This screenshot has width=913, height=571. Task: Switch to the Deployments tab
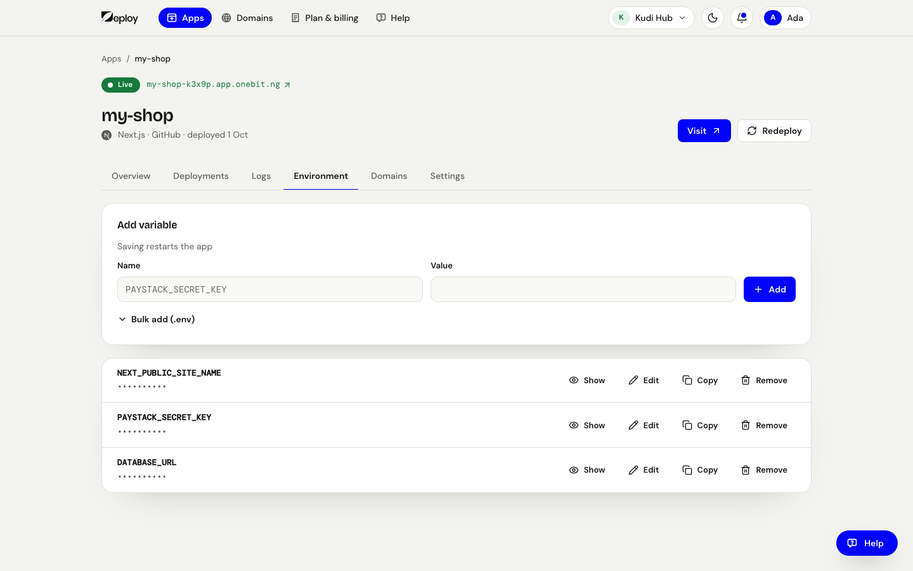click(x=201, y=176)
